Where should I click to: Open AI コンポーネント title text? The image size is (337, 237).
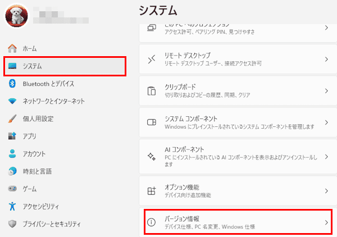pos(184,149)
